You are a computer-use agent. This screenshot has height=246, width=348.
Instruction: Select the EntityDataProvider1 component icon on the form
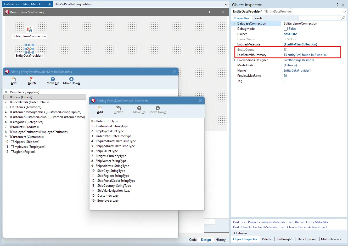coord(29,49)
